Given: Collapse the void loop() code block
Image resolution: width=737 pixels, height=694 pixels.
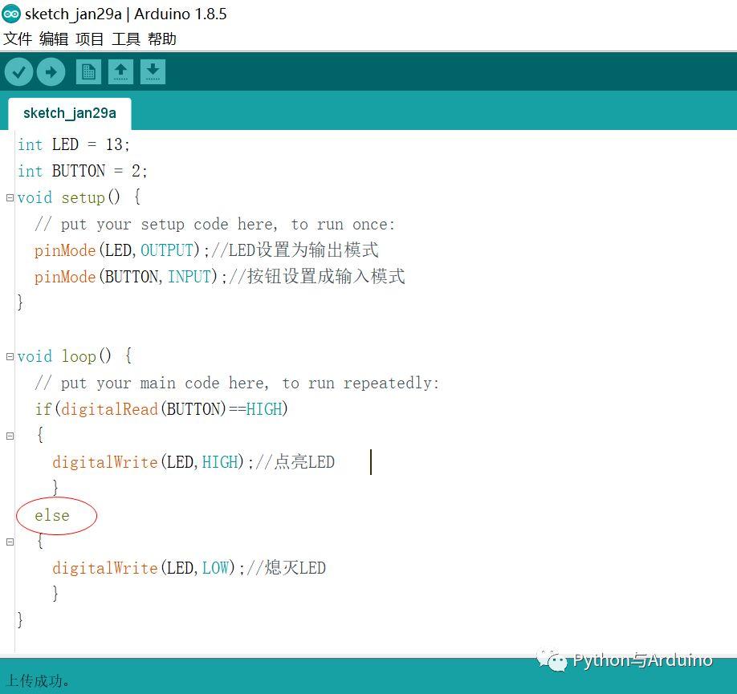Looking at the screenshot, I should [x=10, y=357].
